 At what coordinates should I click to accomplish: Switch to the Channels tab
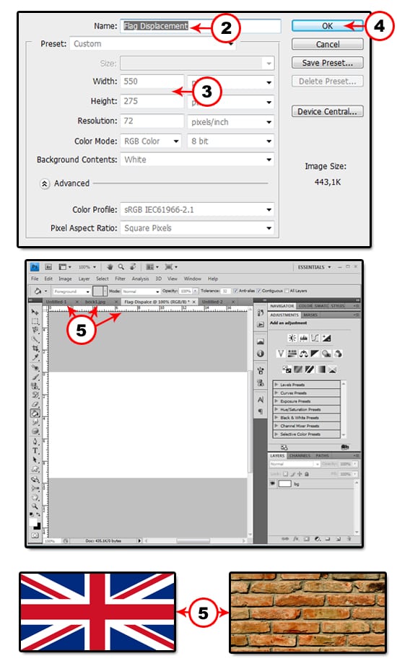(x=300, y=456)
